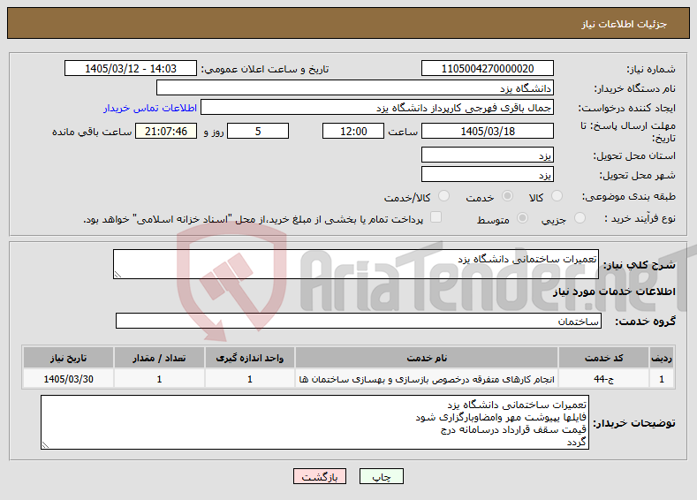Click the نام خدمت column header

pyautogui.click(x=427, y=358)
